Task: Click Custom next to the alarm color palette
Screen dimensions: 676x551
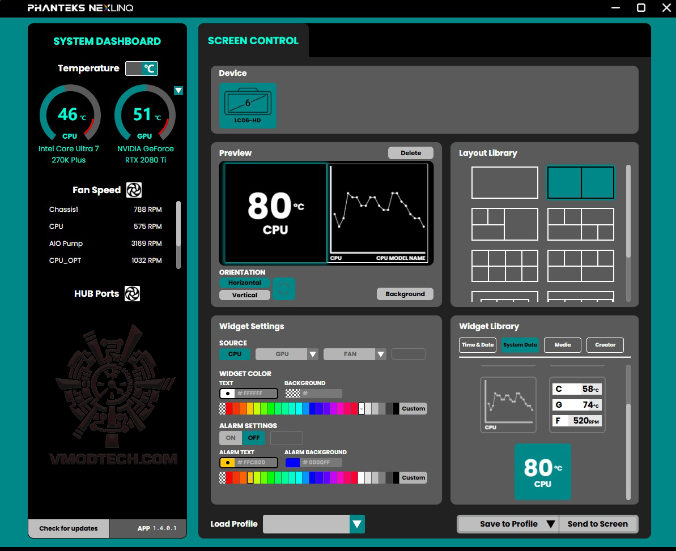Action: coord(414,477)
